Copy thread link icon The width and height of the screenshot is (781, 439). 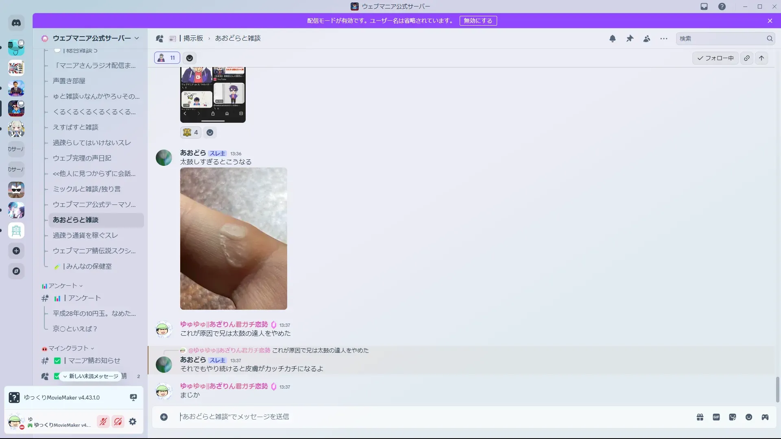pyautogui.click(x=747, y=58)
